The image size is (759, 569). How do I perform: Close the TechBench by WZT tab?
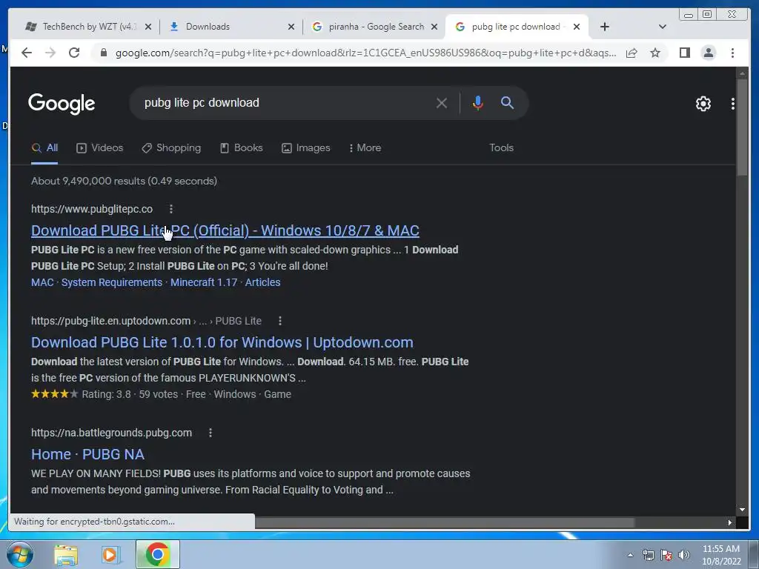point(148,27)
